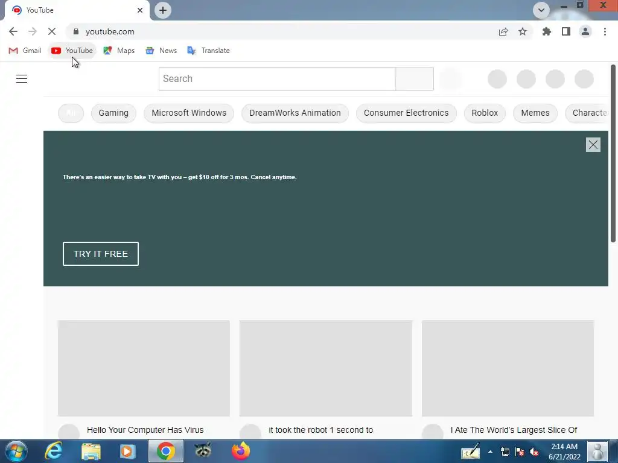Open Windows Explorer folder from taskbar
The image size is (618, 463).
coord(91,451)
